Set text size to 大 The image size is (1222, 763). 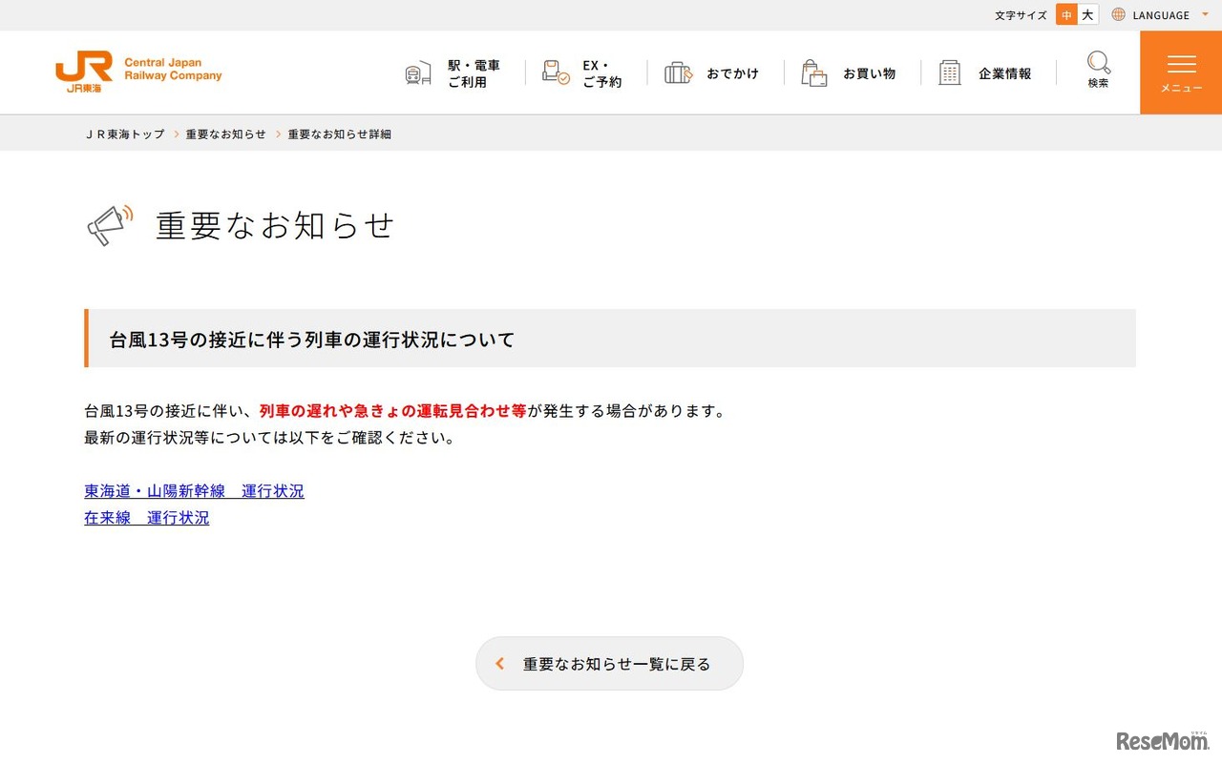(x=1087, y=14)
